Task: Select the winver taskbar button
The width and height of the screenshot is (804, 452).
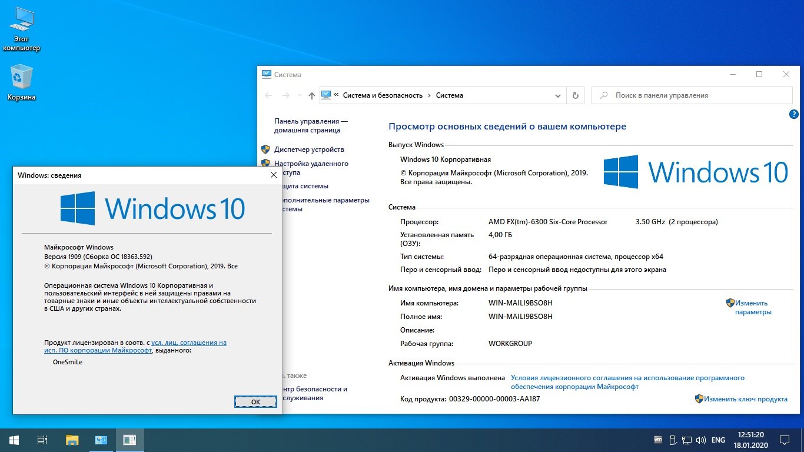Action: point(129,440)
